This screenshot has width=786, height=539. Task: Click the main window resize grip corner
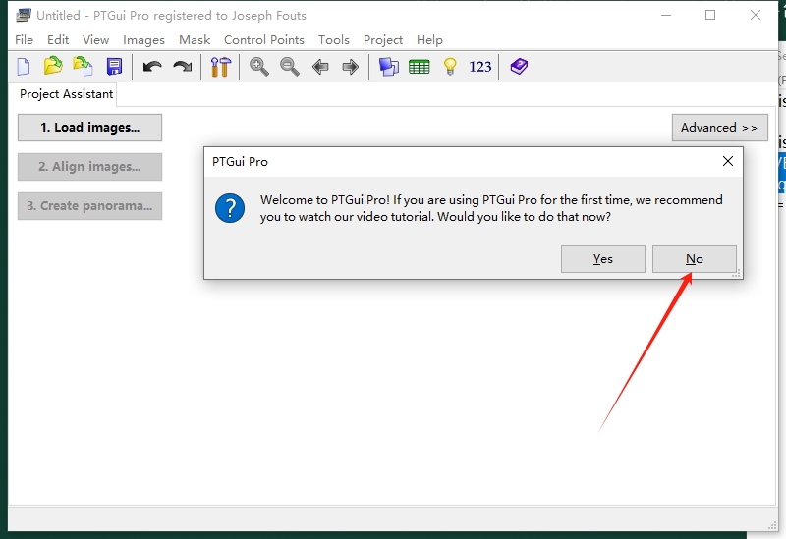coord(772,525)
